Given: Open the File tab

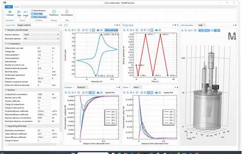Looking at the screenshot, I should pos(9,7).
